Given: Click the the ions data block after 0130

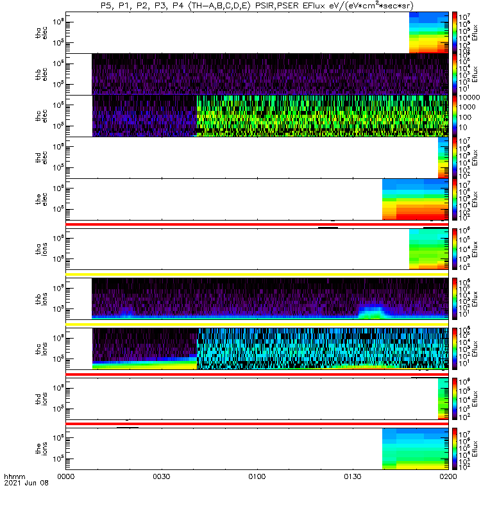Looking at the screenshot, I should (415, 448).
